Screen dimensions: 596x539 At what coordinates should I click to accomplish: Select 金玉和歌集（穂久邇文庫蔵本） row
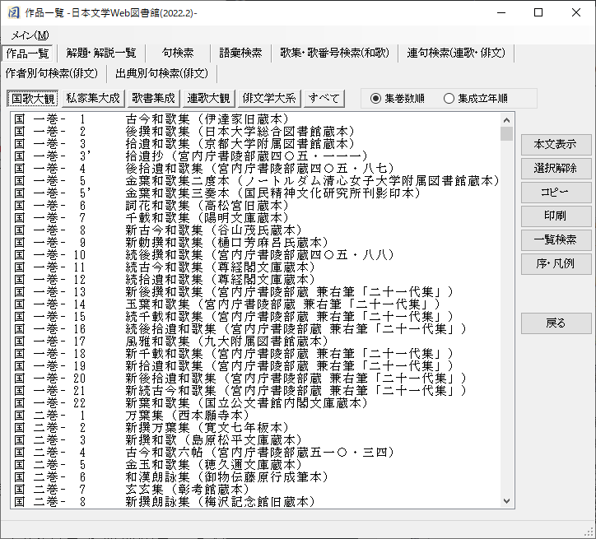point(255,465)
